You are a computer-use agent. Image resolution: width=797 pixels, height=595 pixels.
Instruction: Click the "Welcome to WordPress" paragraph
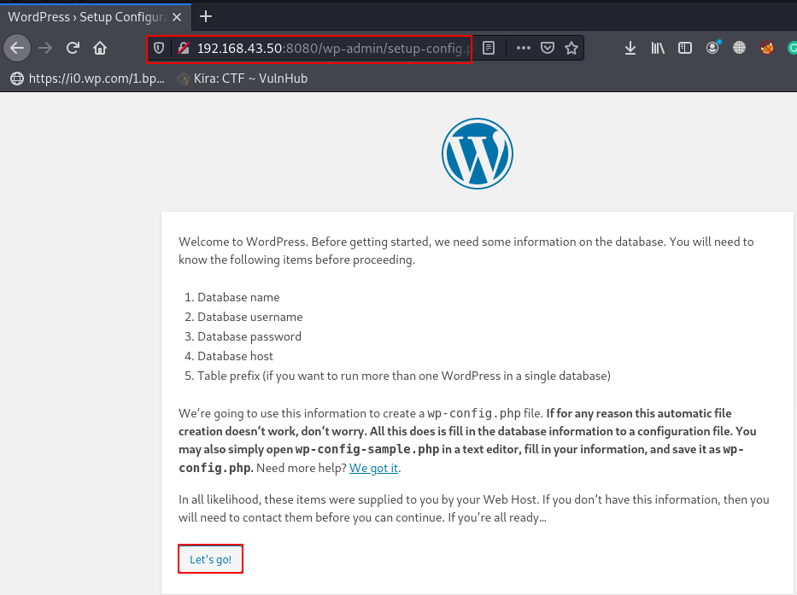[x=466, y=250]
